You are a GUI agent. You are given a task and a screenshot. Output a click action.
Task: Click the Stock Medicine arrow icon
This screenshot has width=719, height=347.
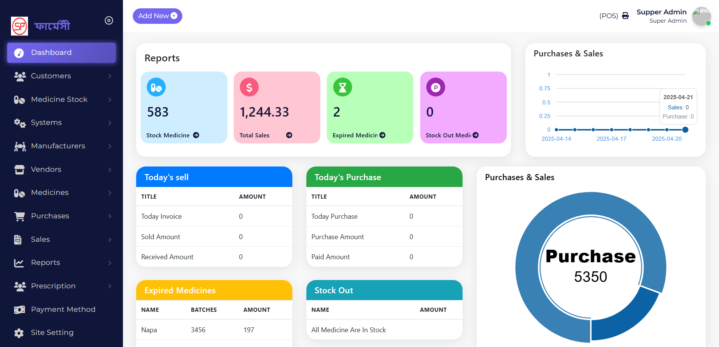196,135
